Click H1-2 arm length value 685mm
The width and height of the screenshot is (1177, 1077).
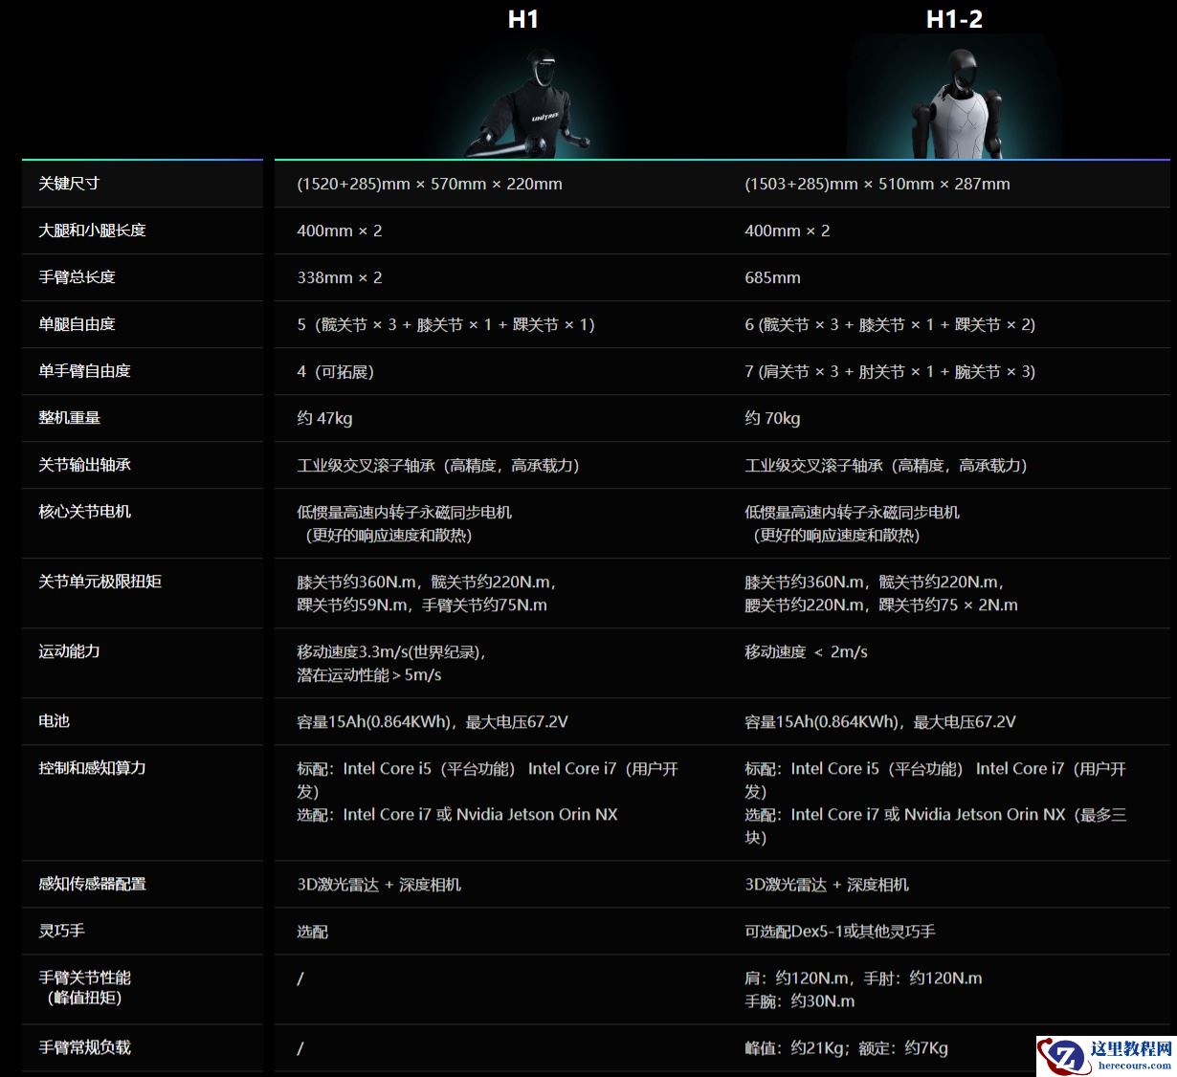pyautogui.click(x=772, y=277)
